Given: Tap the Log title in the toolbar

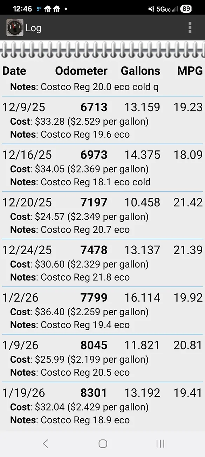Looking at the screenshot, I should (x=34, y=28).
